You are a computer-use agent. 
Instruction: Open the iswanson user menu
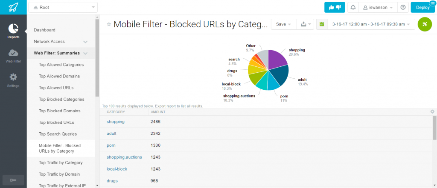point(378,8)
